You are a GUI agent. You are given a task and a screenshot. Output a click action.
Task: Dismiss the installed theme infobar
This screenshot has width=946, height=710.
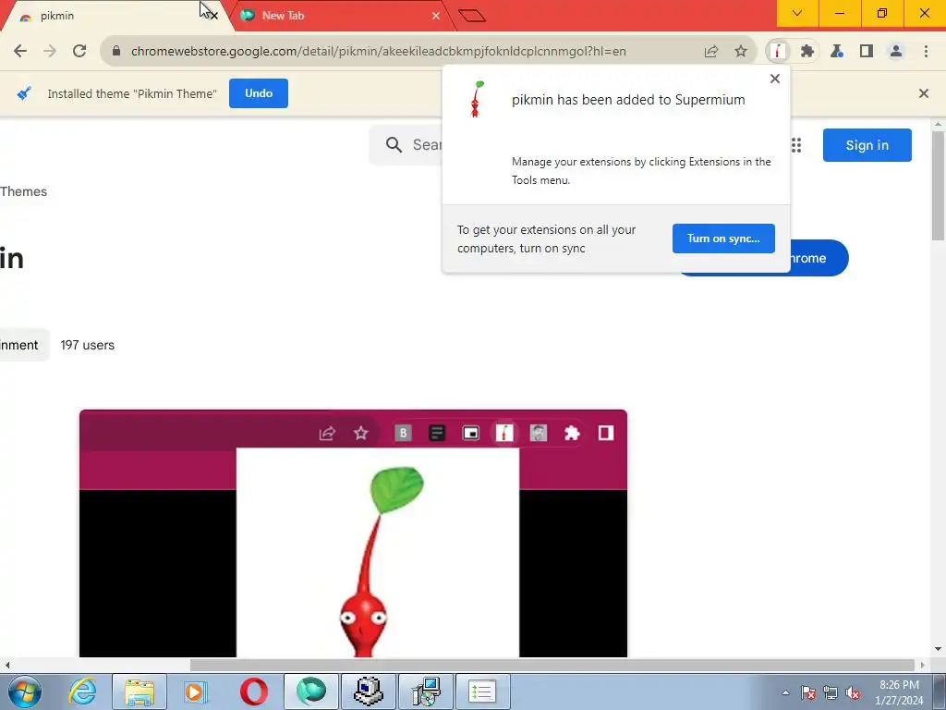point(924,93)
